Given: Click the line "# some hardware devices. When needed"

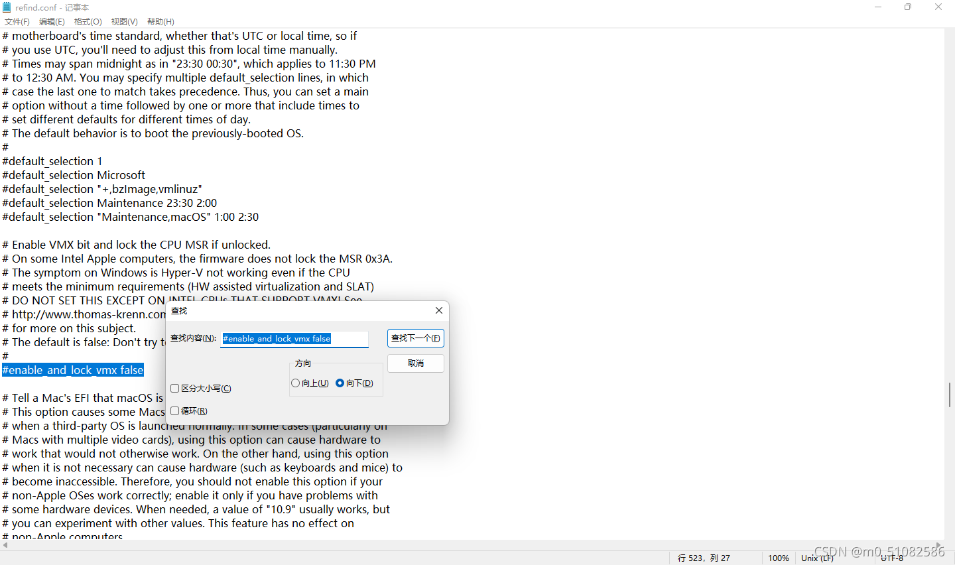Looking at the screenshot, I should click(196, 509).
